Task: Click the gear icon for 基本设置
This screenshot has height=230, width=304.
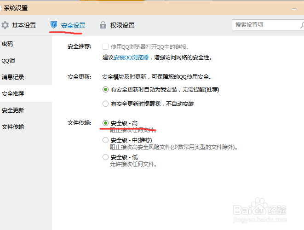Action: (x=5, y=25)
